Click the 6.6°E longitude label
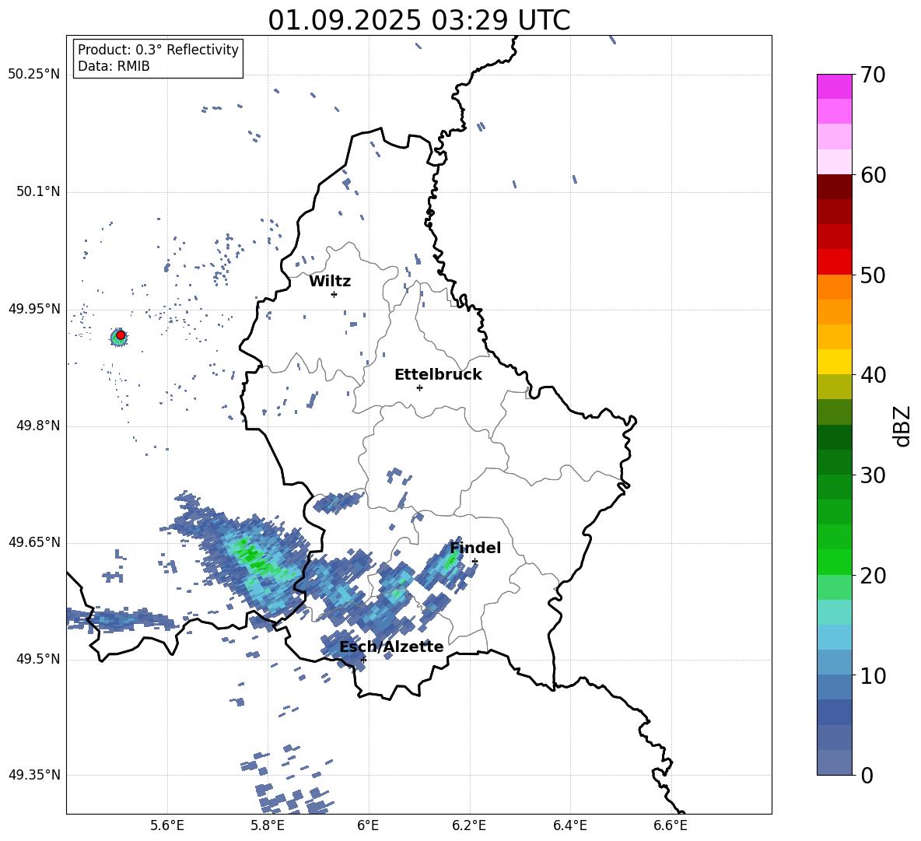Image resolution: width=921 pixels, height=841 pixels. pyautogui.click(x=671, y=826)
